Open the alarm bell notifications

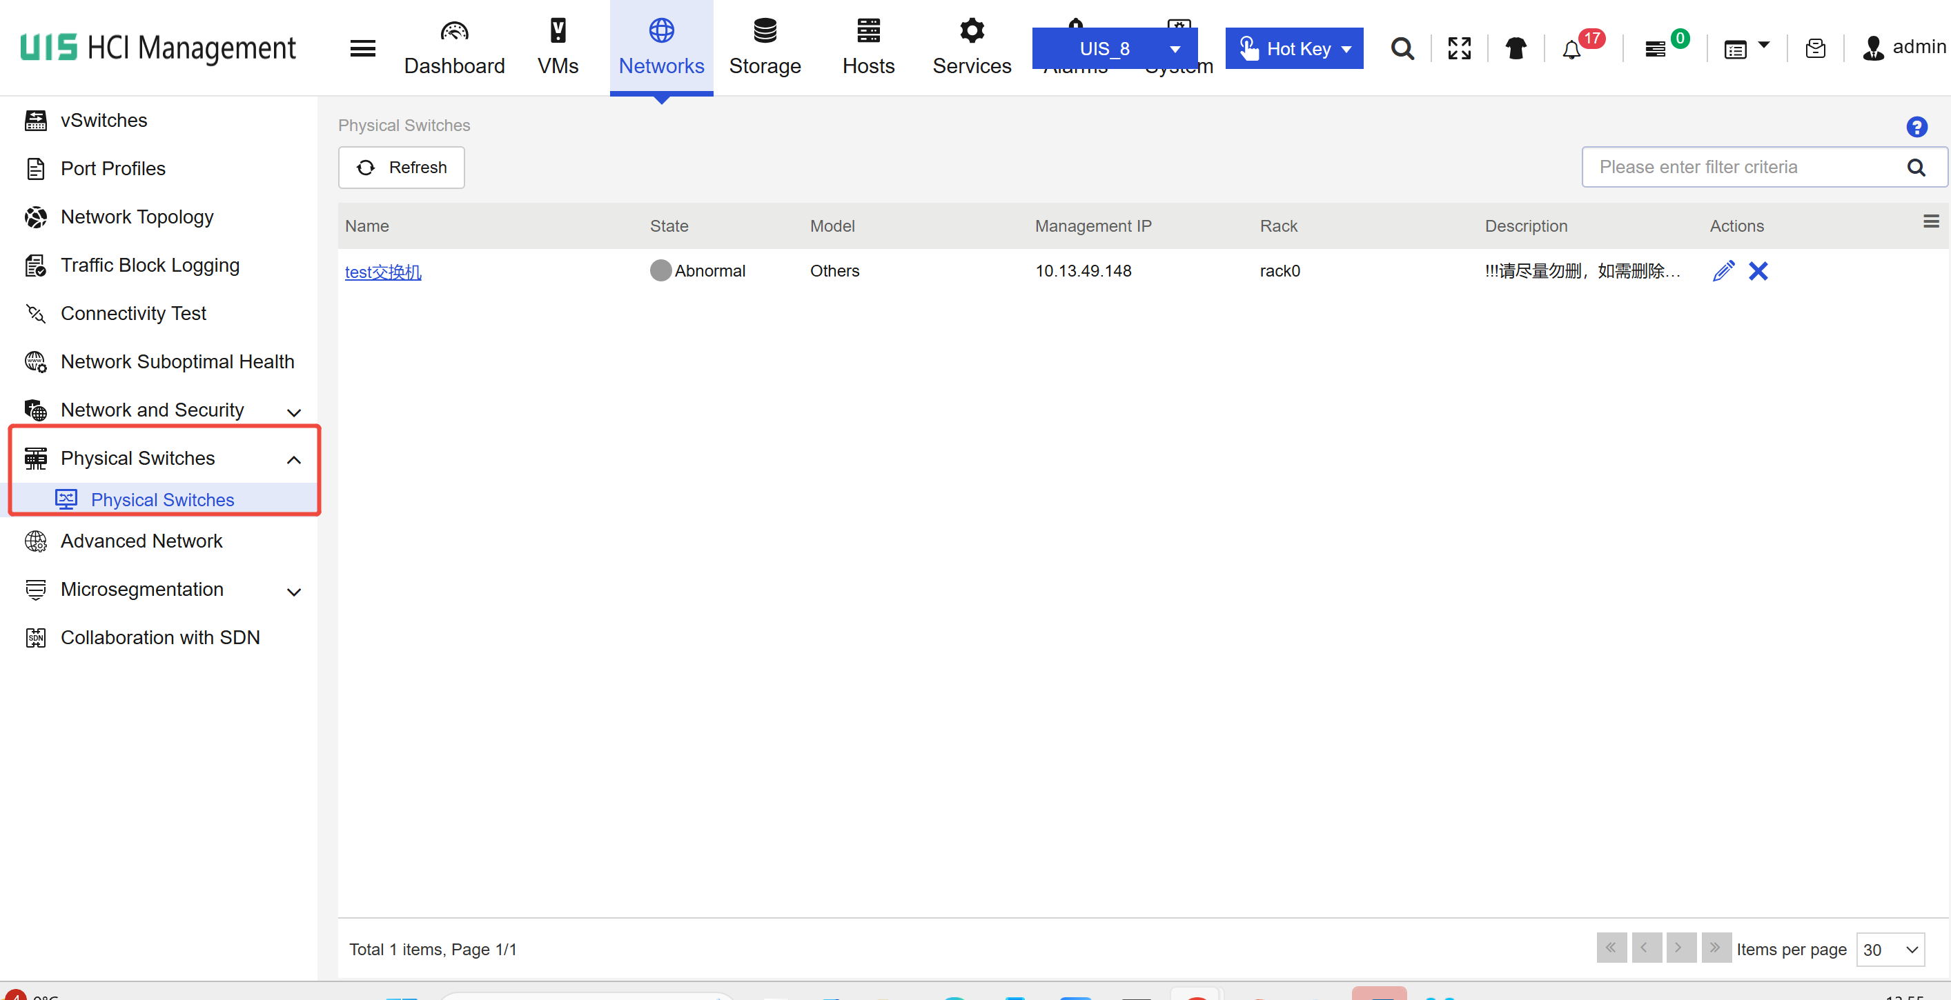point(1571,50)
